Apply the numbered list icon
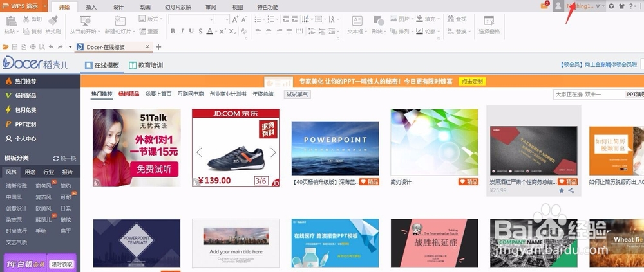Viewport: 644px width, 272px height. (x=270, y=19)
